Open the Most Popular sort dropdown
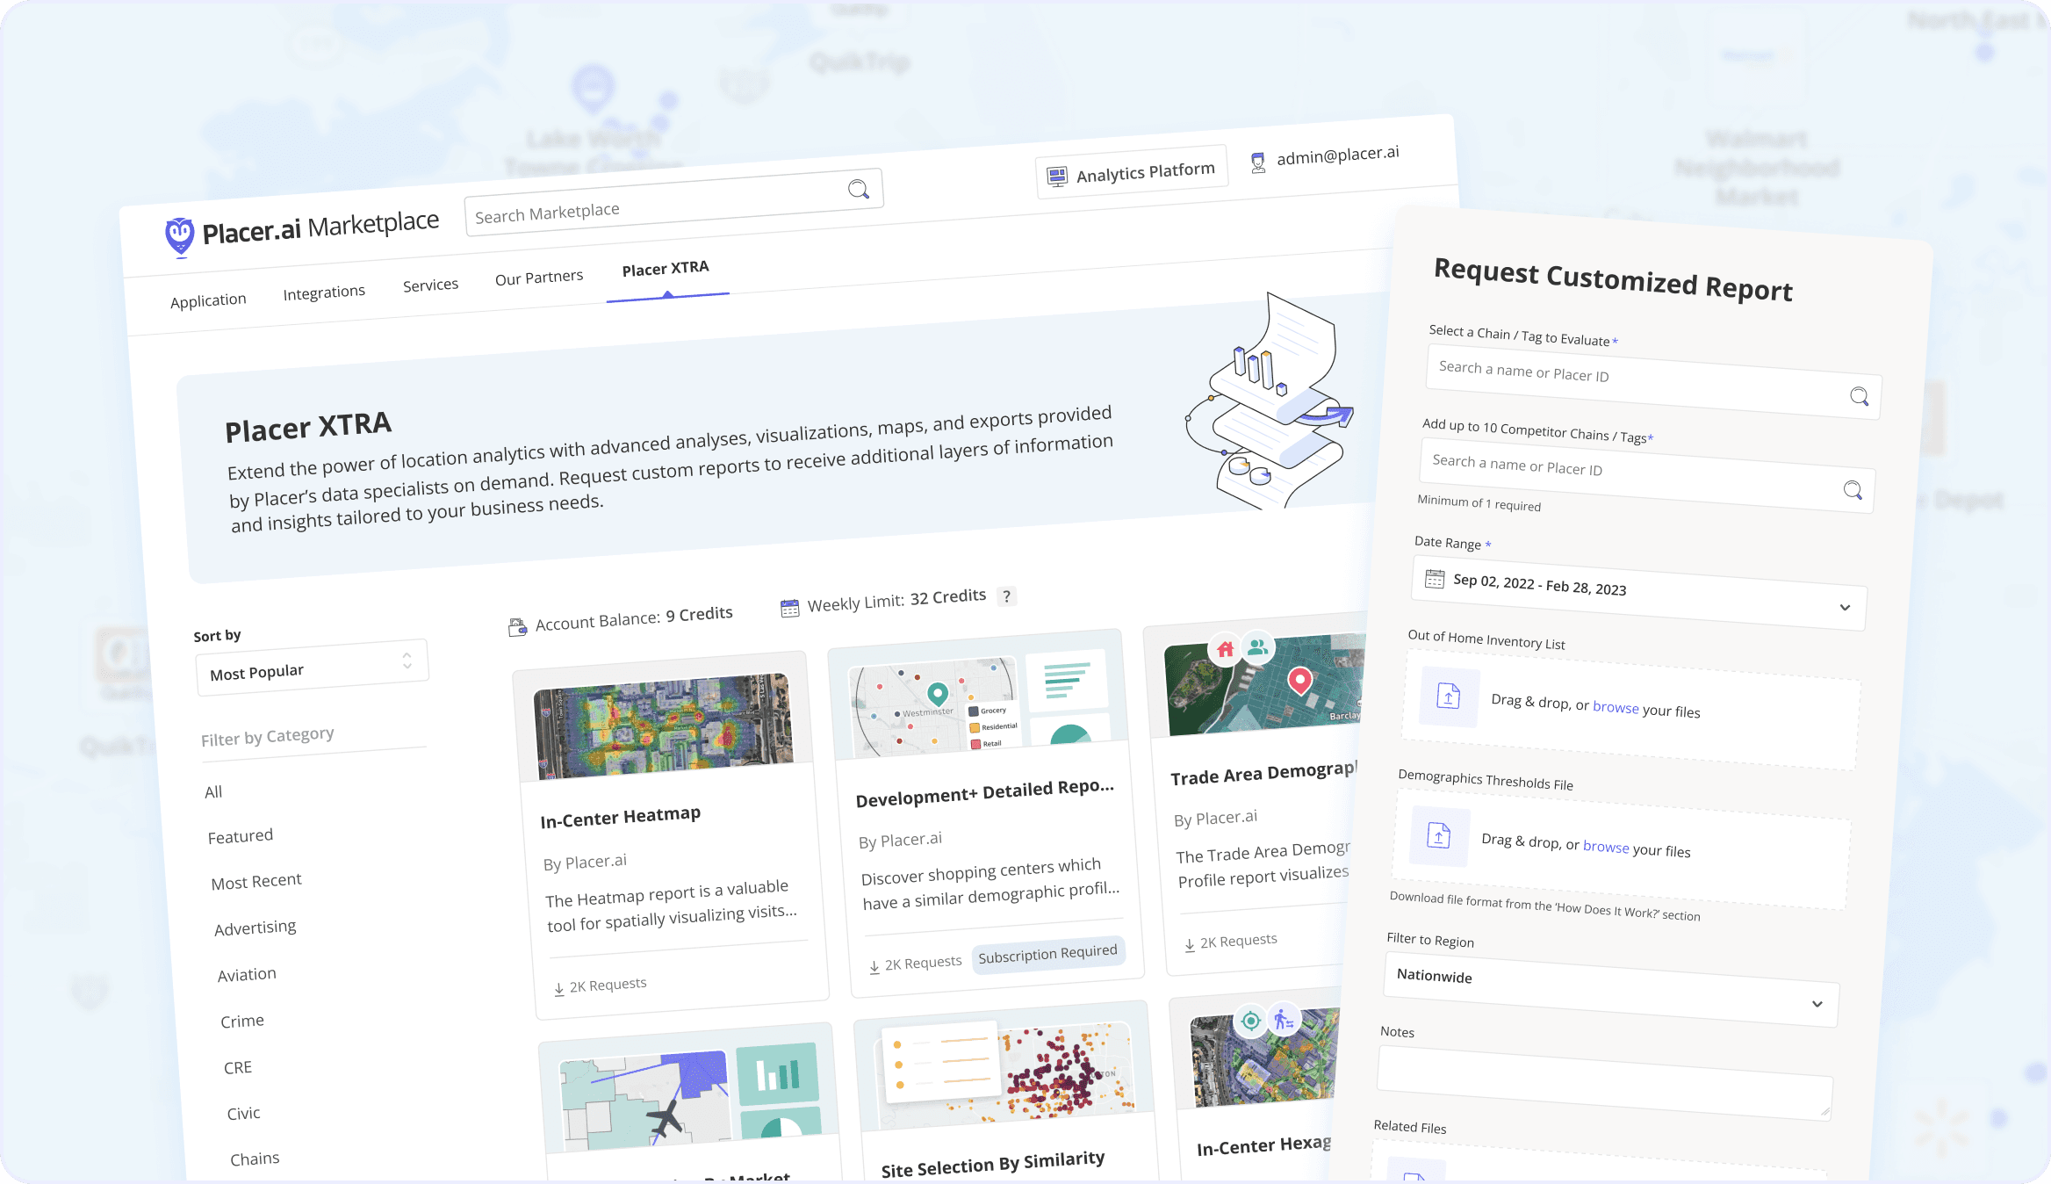 coord(312,668)
